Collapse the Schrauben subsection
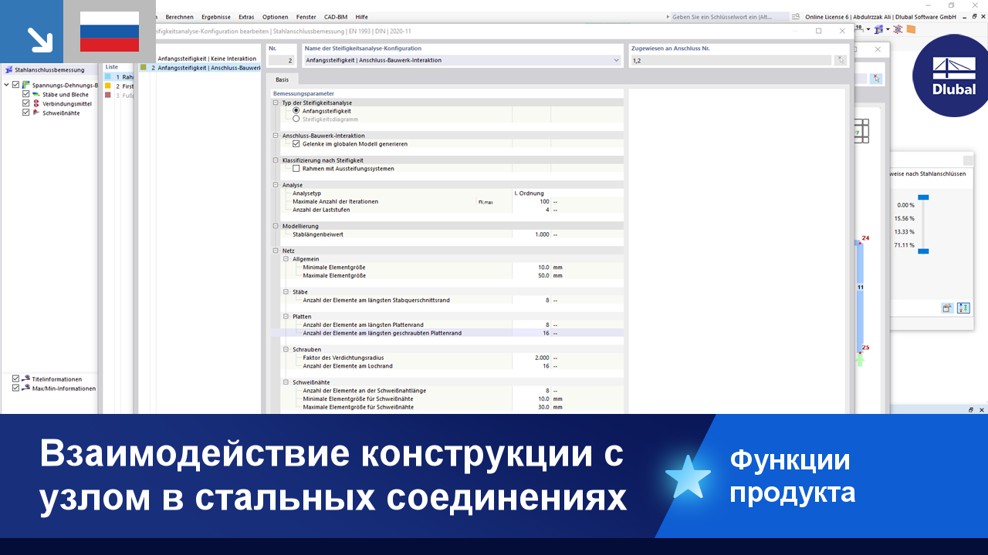This screenshot has height=555, width=988. point(286,349)
